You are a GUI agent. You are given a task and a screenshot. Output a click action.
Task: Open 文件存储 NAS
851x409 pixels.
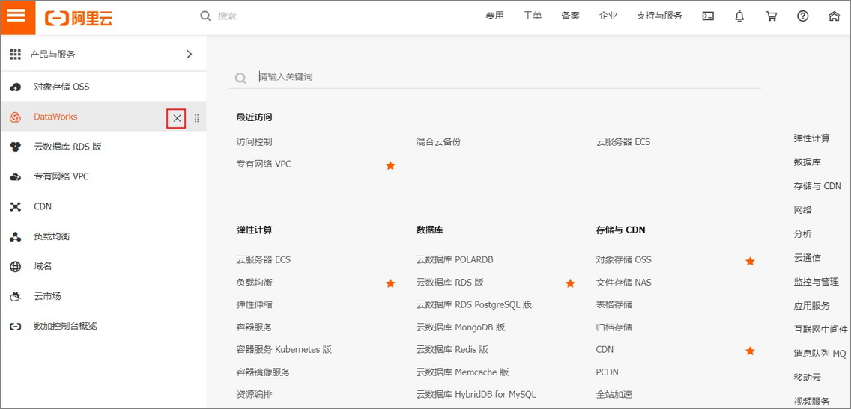click(623, 282)
